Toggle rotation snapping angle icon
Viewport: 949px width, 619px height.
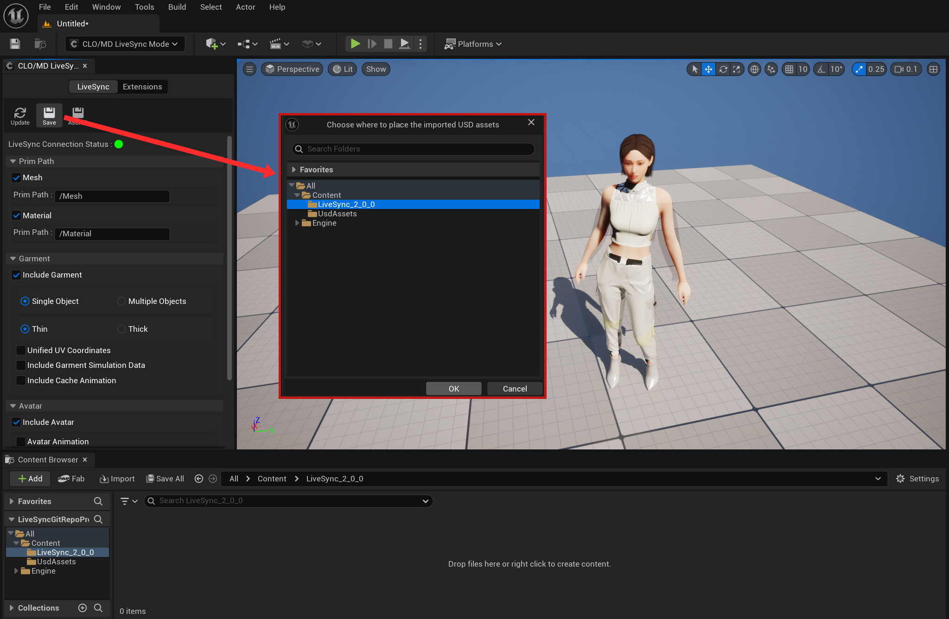pos(821,69)
